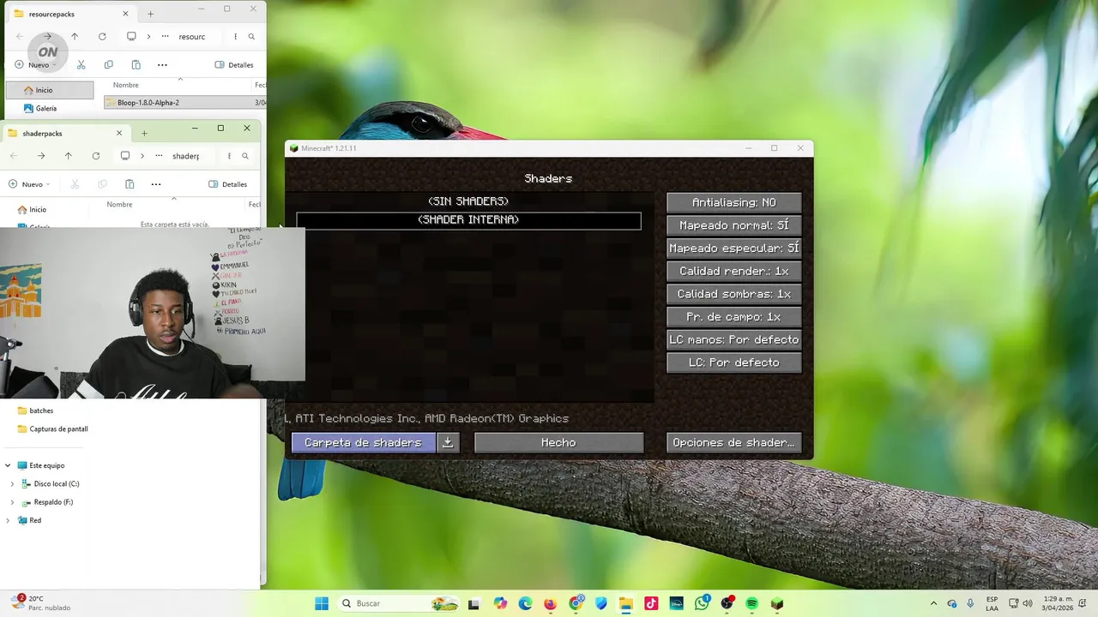This screenshot has width=1098, height=617.
Task: Toggle Detalles in the resourcepacks window
Action: click(234, 64)
